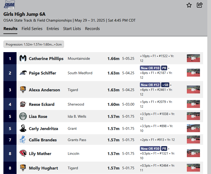Click South Medford team logo

pos(23,73)
